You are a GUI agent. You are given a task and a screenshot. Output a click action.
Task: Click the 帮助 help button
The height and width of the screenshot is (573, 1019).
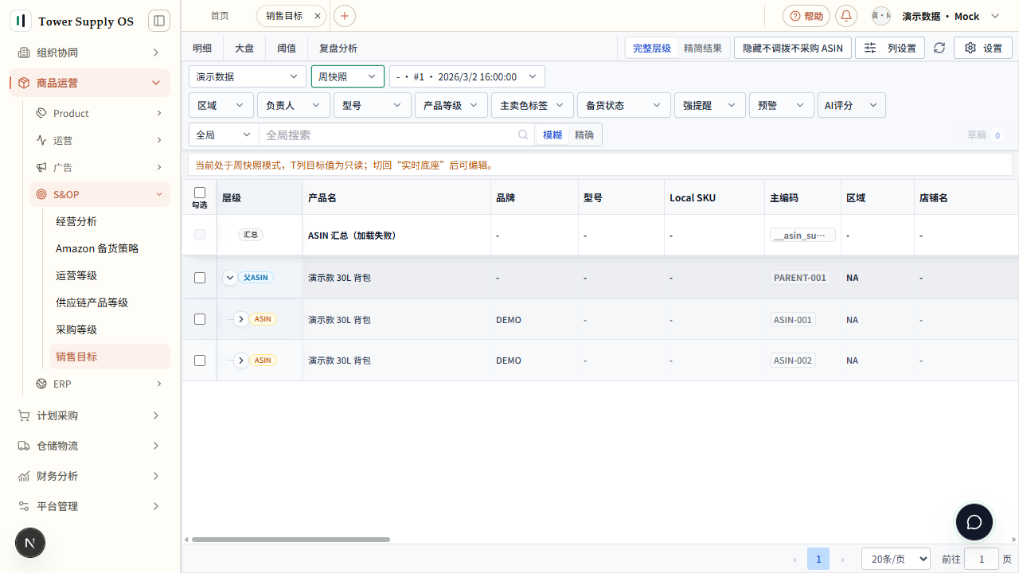click(x=806, y=16)
